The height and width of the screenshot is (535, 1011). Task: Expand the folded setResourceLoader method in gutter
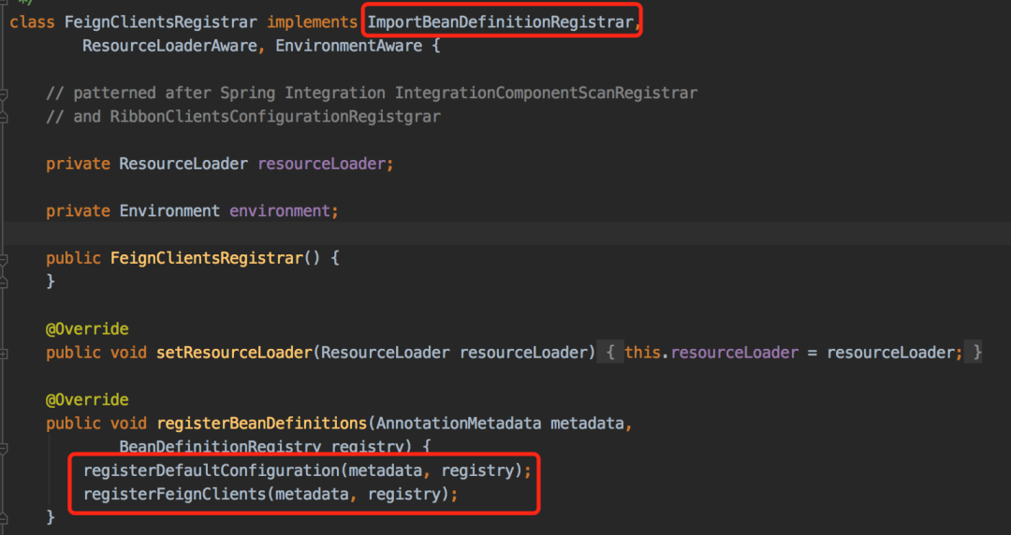click(3, 354)
